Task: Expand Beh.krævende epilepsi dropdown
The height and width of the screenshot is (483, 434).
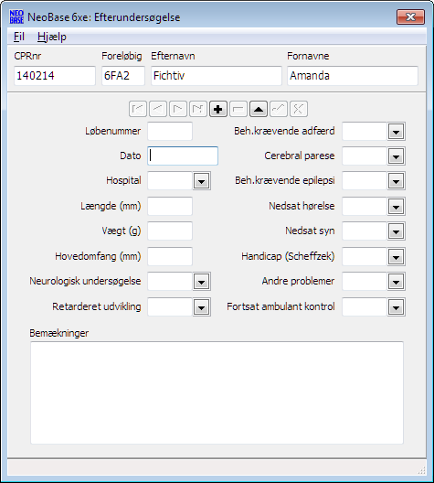Action: [396, 181]
